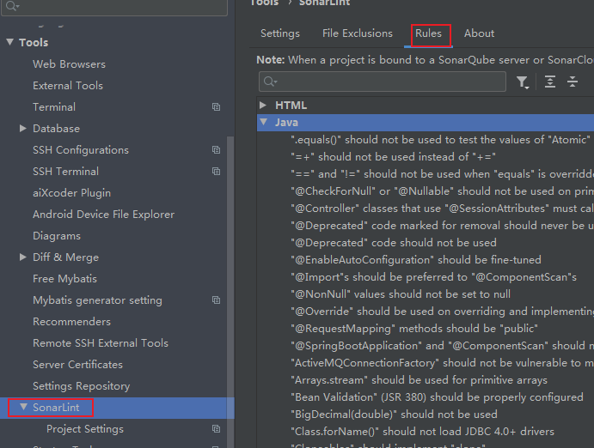Select the Rules tab
The width and height of the screenshot is (594, 448).
coord(428,33)
